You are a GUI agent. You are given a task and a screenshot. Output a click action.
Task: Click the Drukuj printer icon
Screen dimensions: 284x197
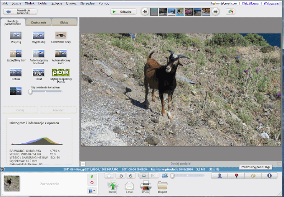146,186
